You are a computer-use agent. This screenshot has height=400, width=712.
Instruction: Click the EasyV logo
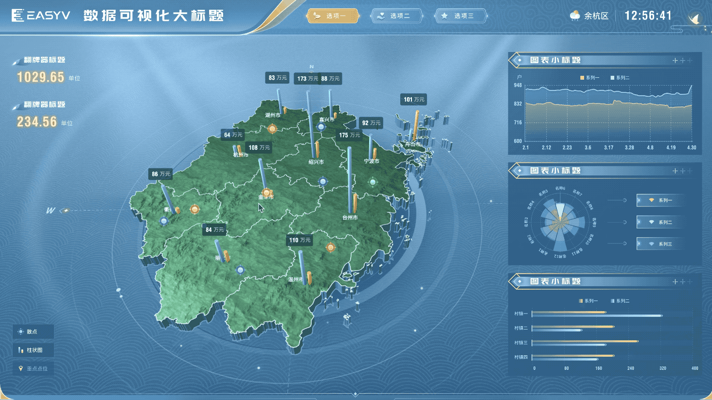(x=41, y=16)
